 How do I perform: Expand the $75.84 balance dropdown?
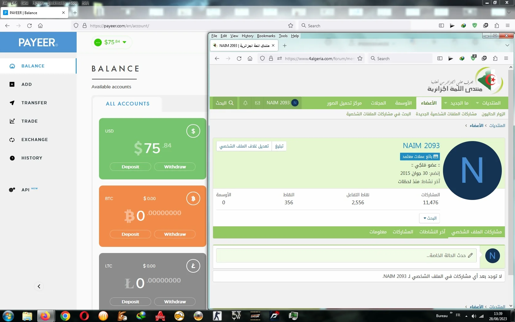(x=124, y=42)
